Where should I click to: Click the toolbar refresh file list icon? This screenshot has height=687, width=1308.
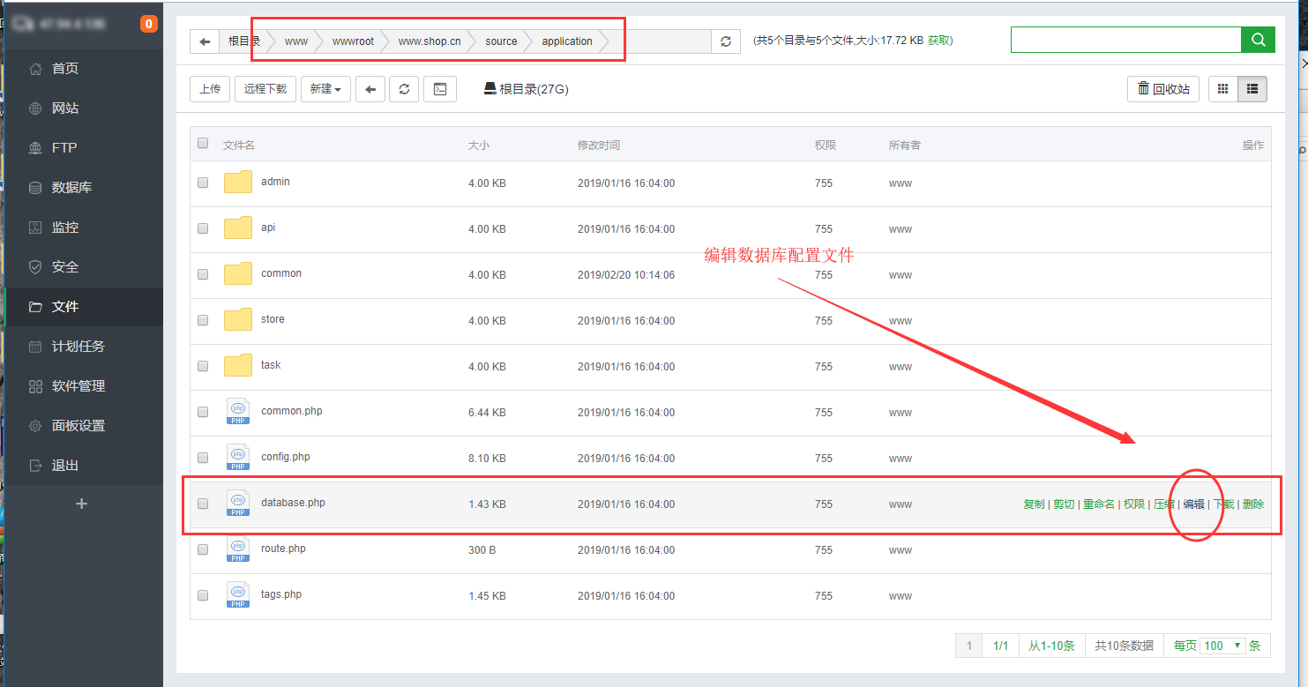click(x=404, y=89)
